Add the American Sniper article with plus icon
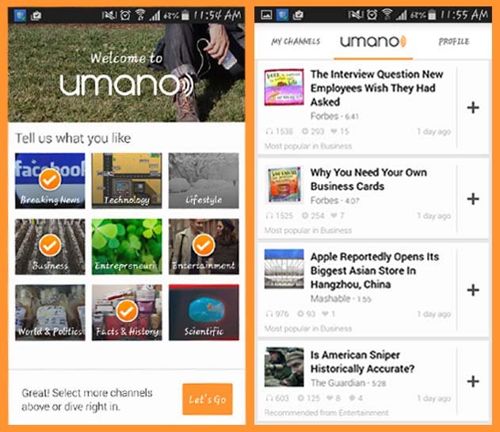Image resolution: width=500 pixels, height=432 pixels. [x=473, y=381]
